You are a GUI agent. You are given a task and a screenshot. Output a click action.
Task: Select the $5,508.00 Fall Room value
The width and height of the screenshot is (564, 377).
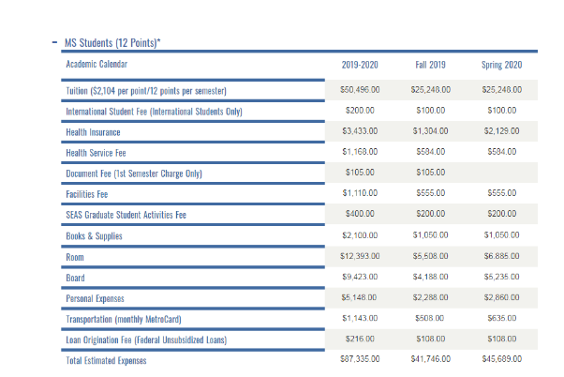click(430, 256)
